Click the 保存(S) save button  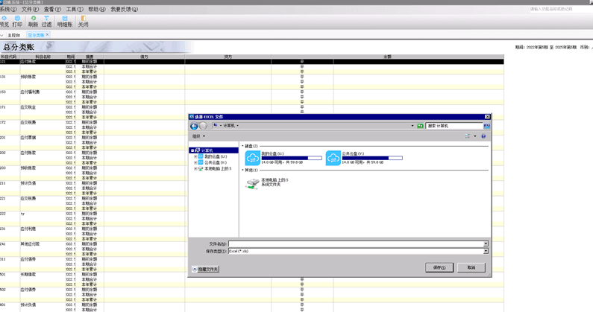coord(439,267)
